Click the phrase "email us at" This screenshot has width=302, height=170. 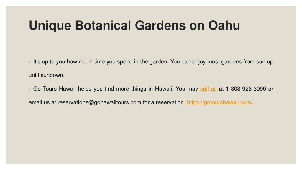point(42,102)
